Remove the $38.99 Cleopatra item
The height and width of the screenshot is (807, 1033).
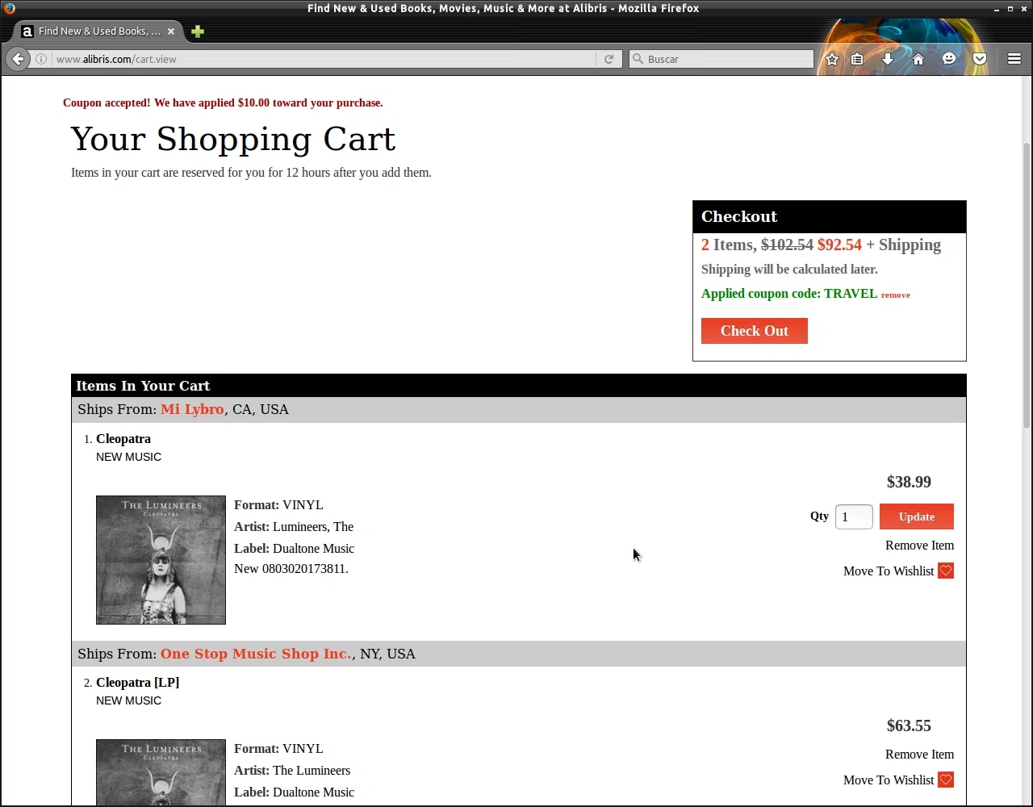click(x=919, y=546)
